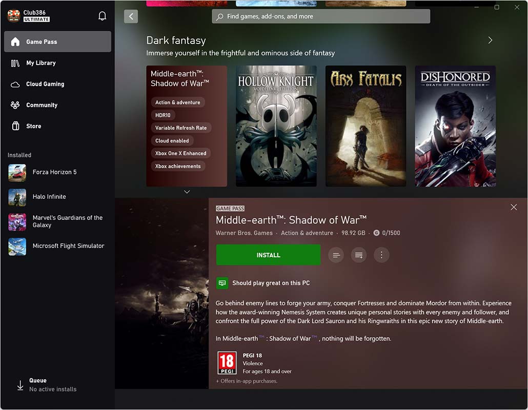Screen dimensions: 528x410
Task: Open the download Queue icon
Action: [x=21, y=384]
